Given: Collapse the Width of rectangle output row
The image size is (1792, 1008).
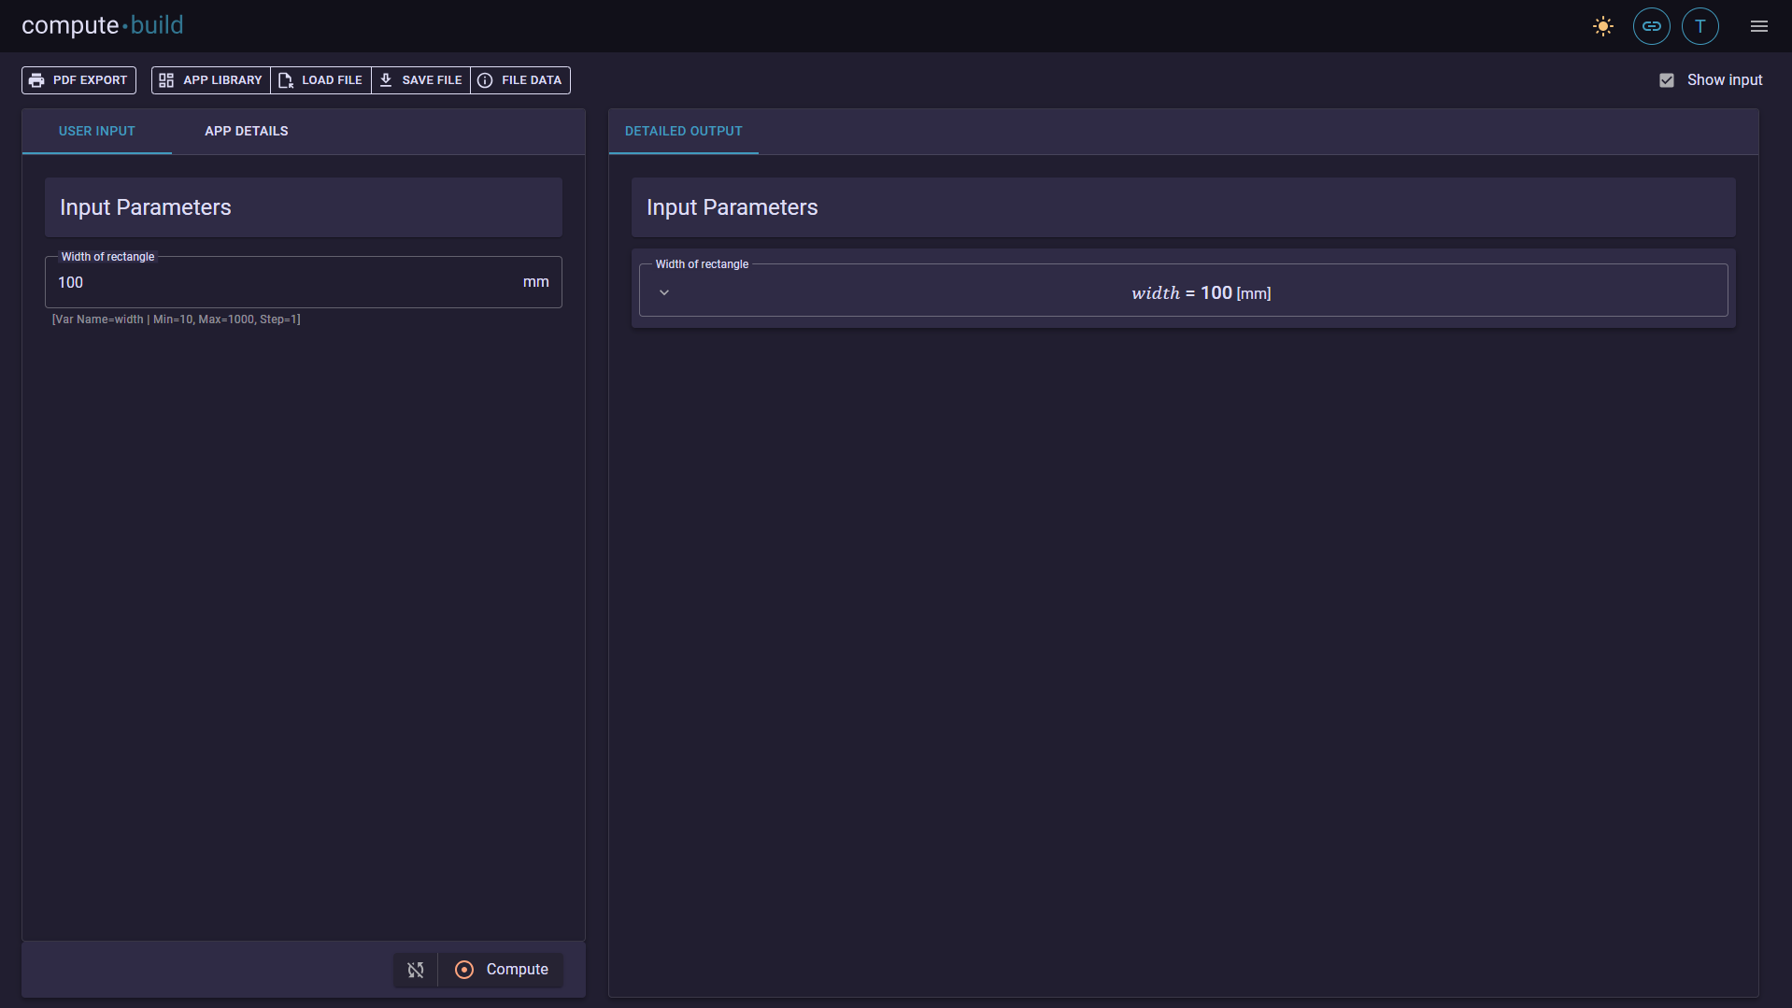Looking at the screenshot, I should pyautogui.click(x=664, y=292).
